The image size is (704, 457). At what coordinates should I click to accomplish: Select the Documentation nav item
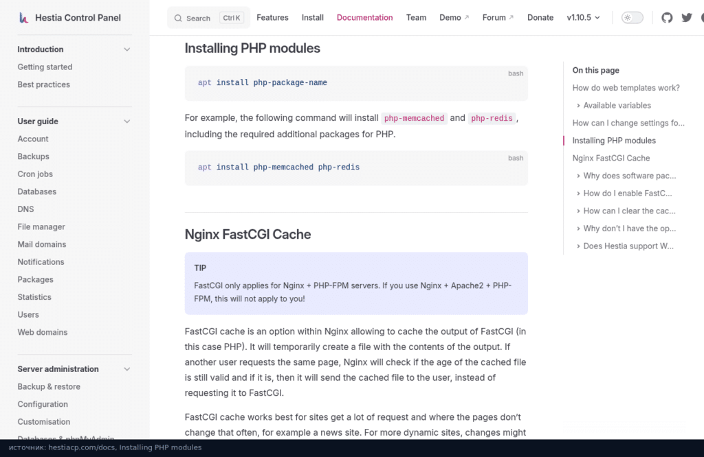(x=364, y=17)
